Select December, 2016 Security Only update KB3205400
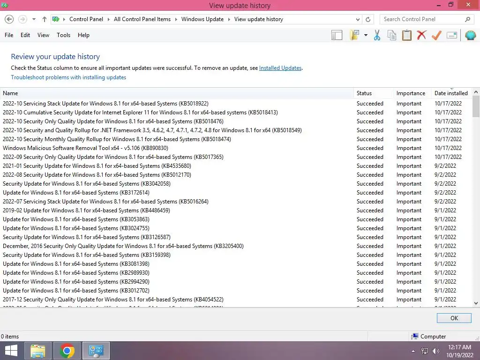This screenshot has height=360, width=480. tap(236, 246)
